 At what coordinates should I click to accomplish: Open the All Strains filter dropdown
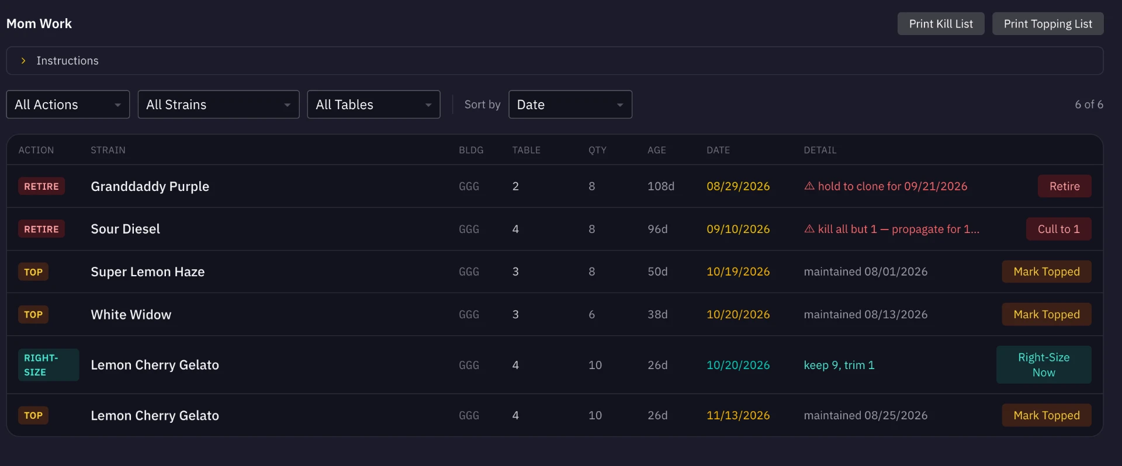(x=219, y=105)
